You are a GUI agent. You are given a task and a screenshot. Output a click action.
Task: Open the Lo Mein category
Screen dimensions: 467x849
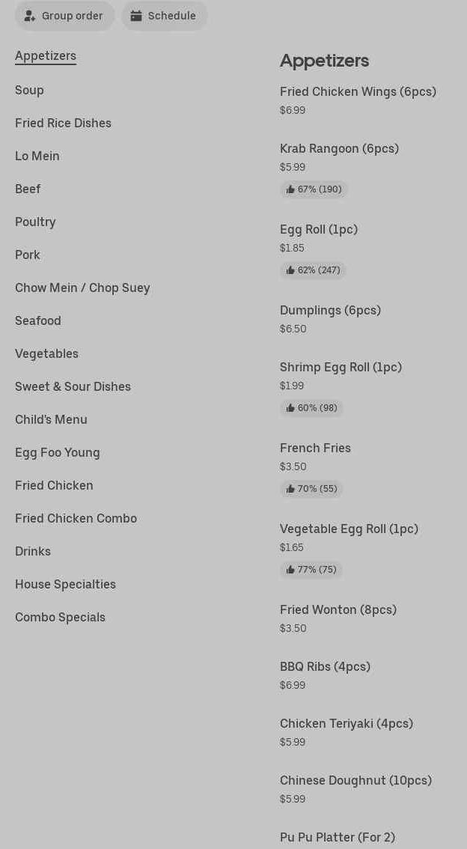coord(37,156)
